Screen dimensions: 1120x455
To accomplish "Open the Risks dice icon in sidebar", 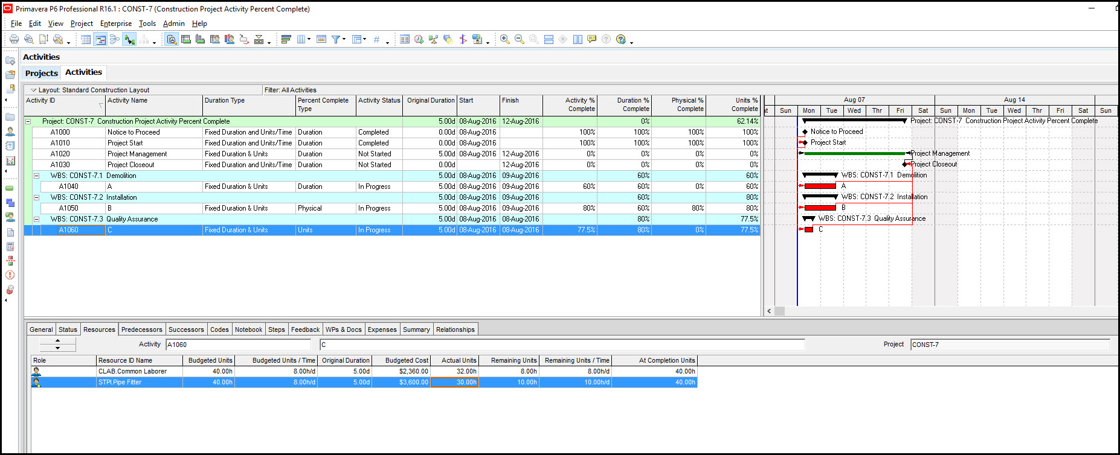I will [10, 290].
